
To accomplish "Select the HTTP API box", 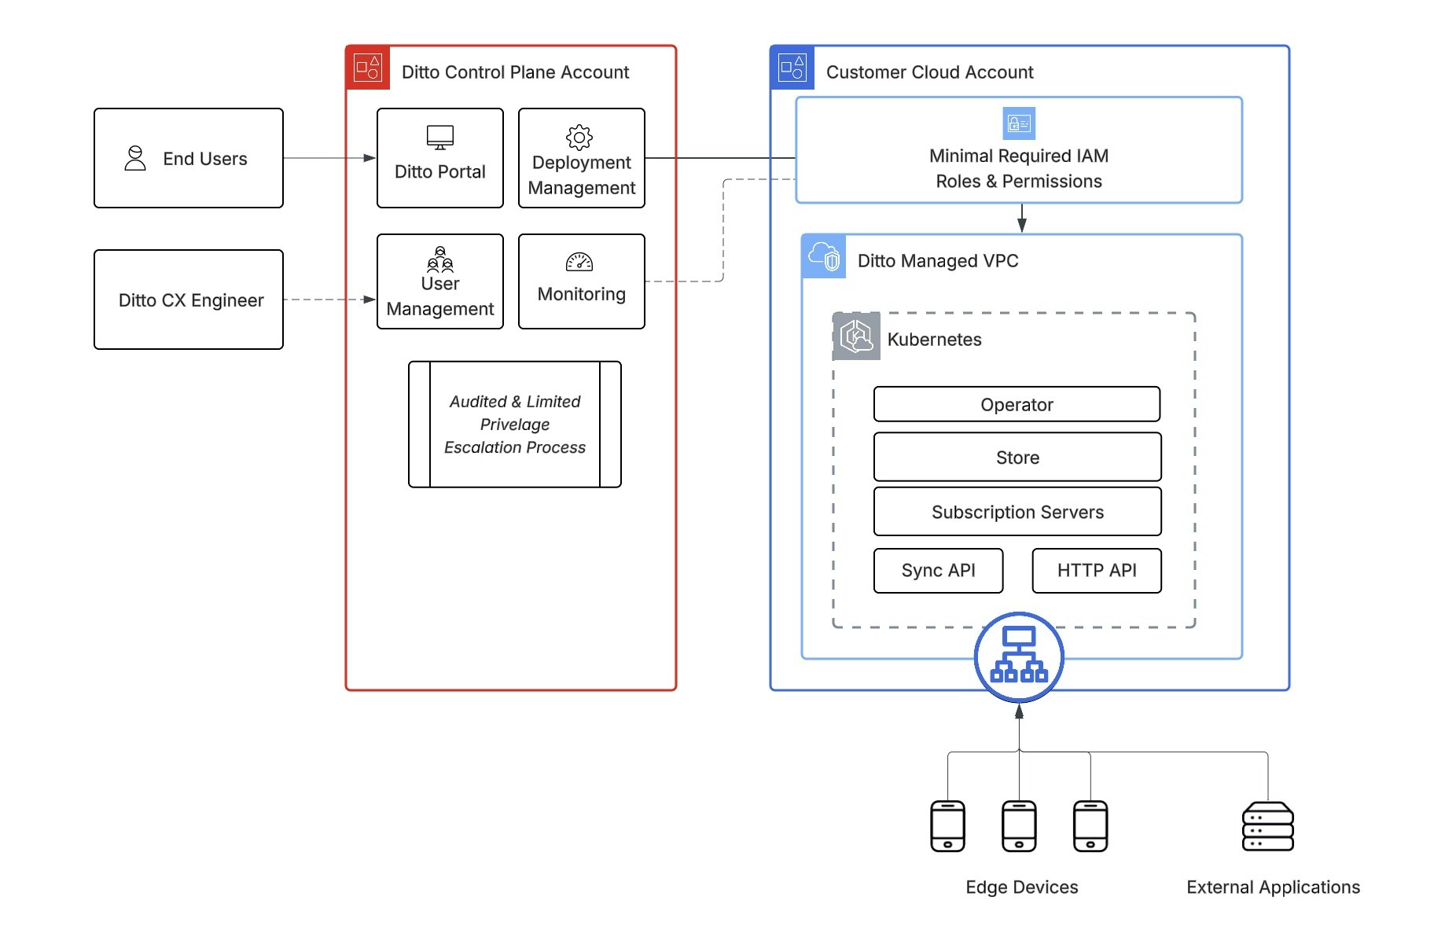I will 1097,571.
